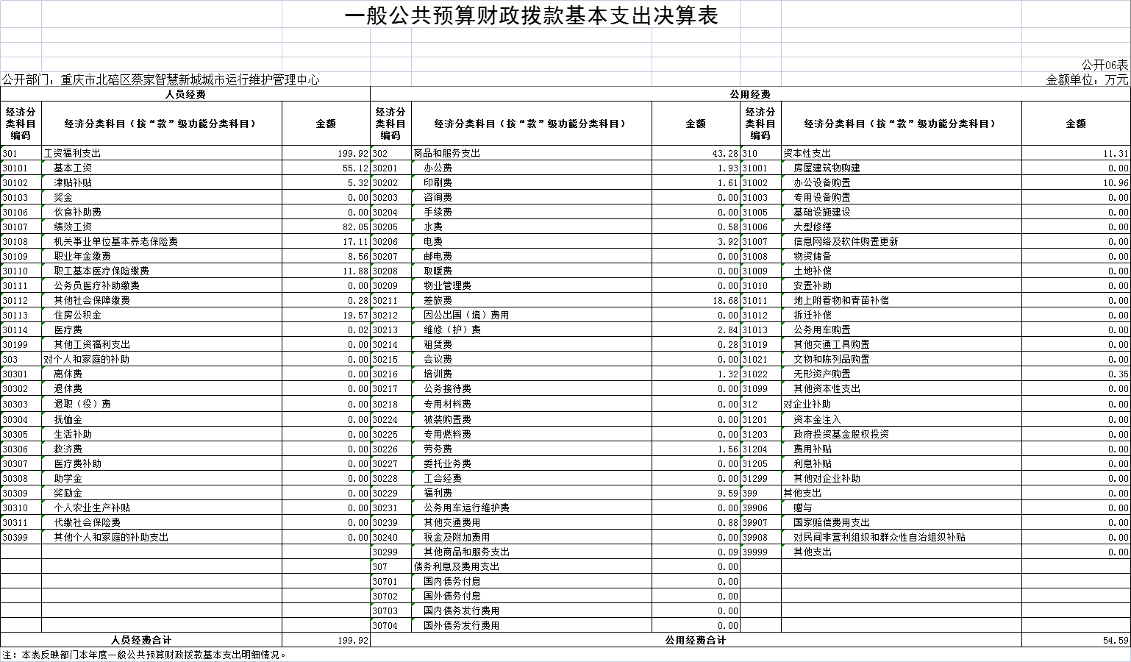
Task: Select the 津贴补贴 cell
Action: 162,182
